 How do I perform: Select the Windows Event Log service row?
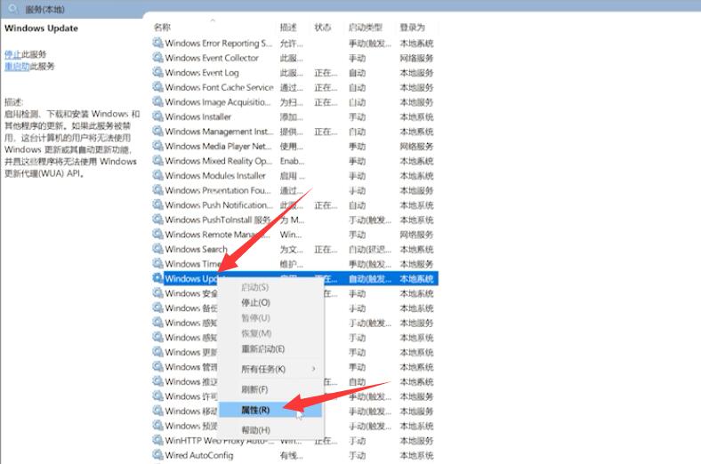click(x=294, y=72)
